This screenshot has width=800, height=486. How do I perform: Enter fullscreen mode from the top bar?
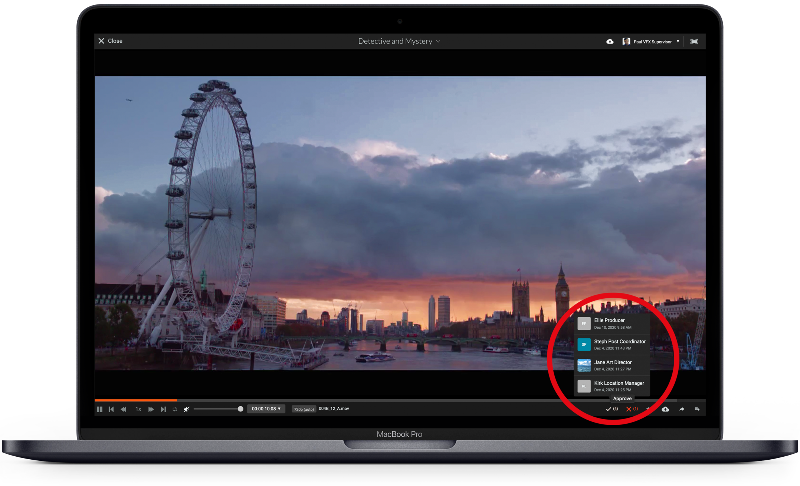[x=694, y=42]
